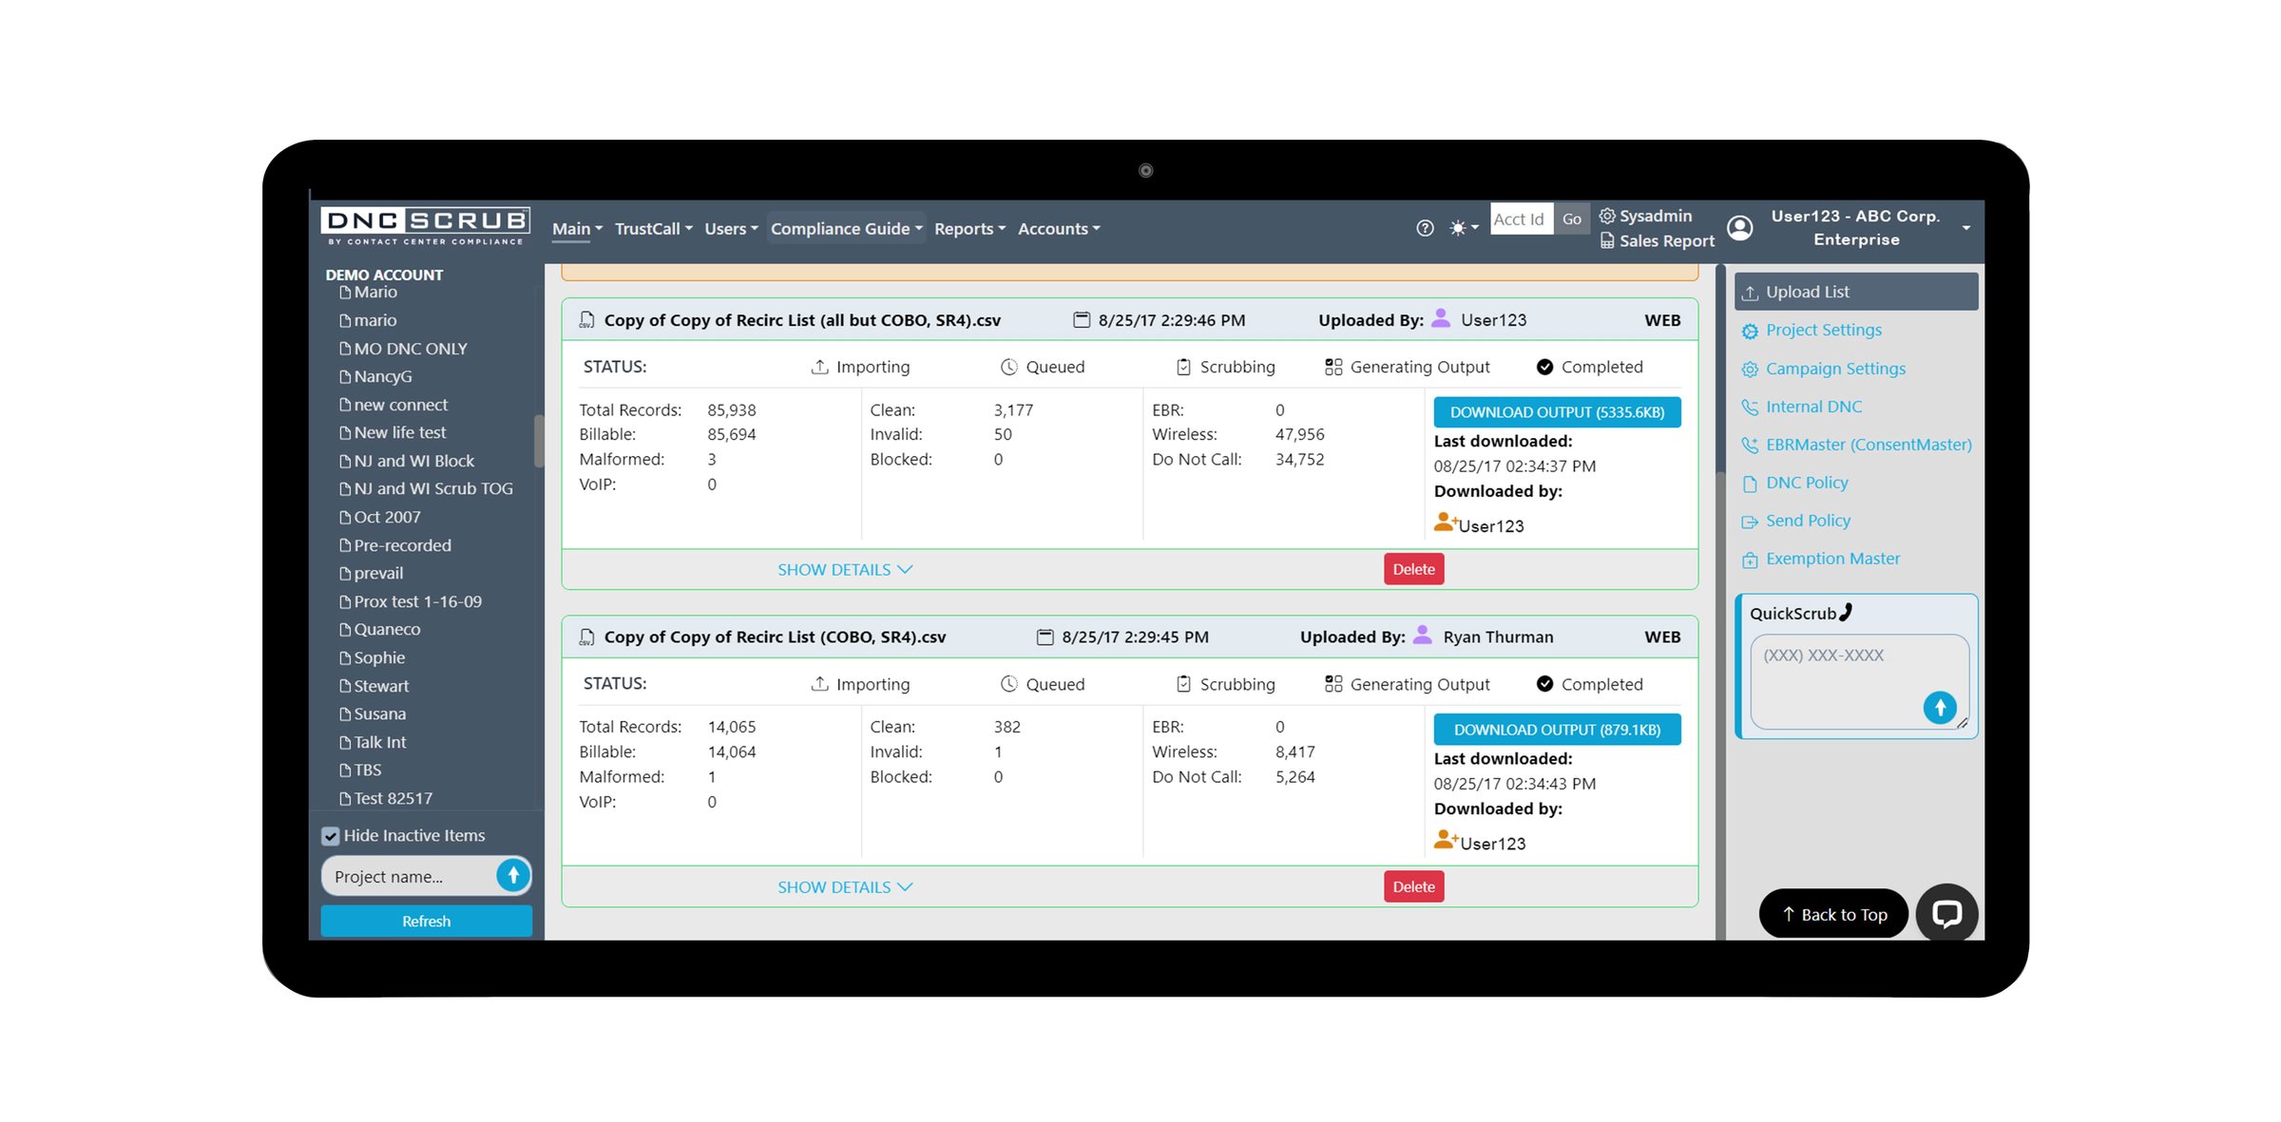
Task: Click Refresh below the project list
Action: pyautogui.click(x=426, y=921)
